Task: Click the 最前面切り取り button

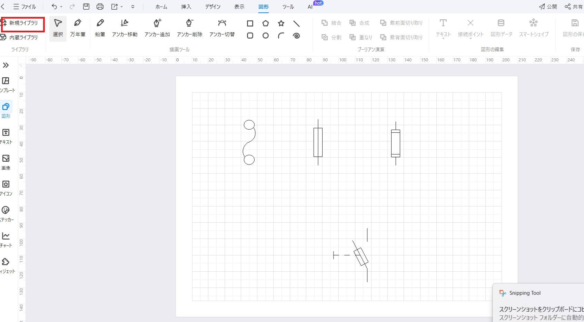Action: 401,23
